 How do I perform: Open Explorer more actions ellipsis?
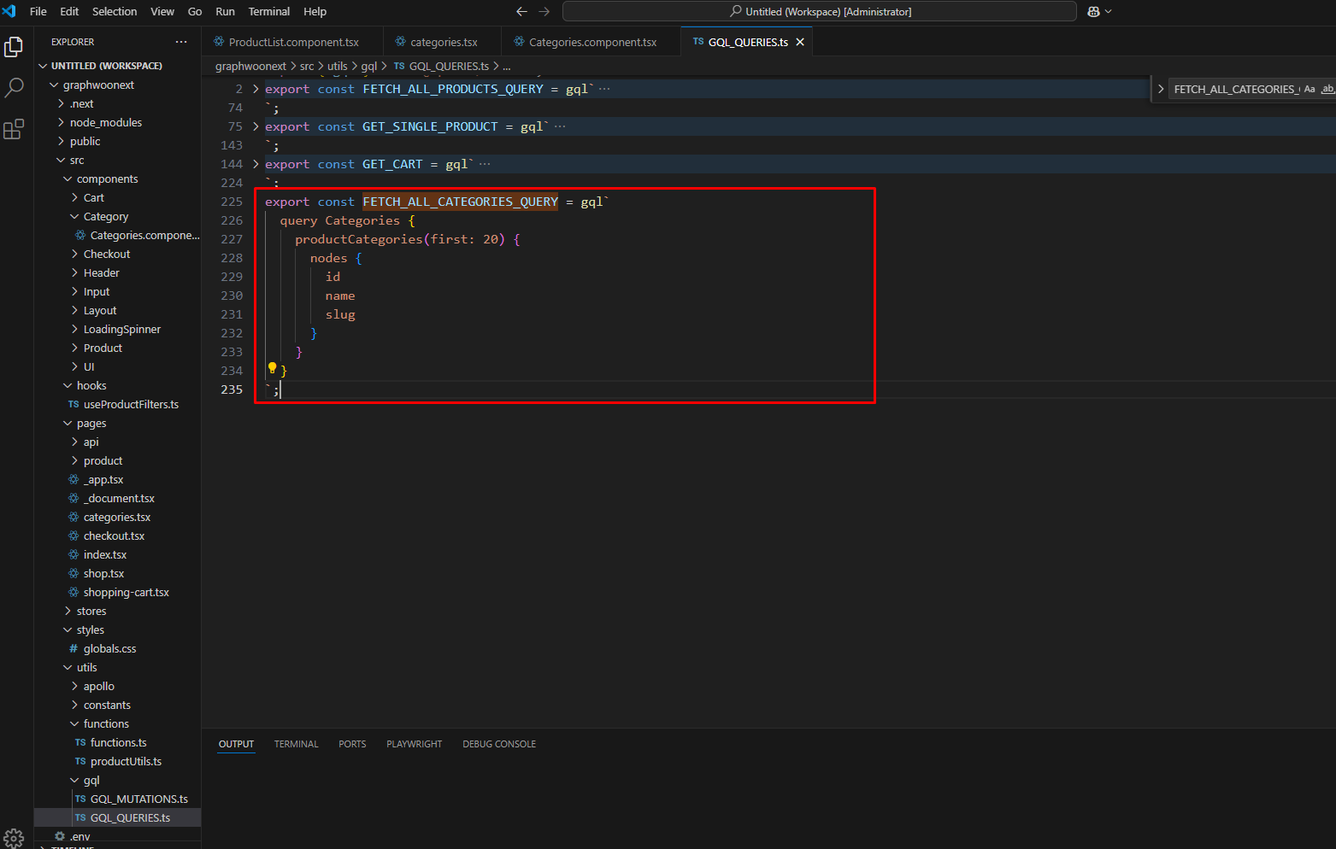coord(181,42)
